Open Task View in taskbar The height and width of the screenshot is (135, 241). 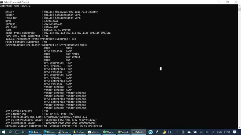(23, 132)
